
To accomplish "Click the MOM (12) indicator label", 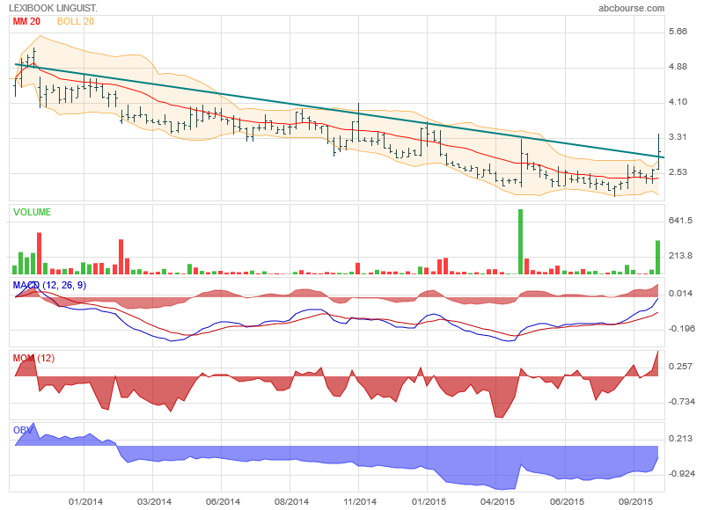I will coord(33,358).
